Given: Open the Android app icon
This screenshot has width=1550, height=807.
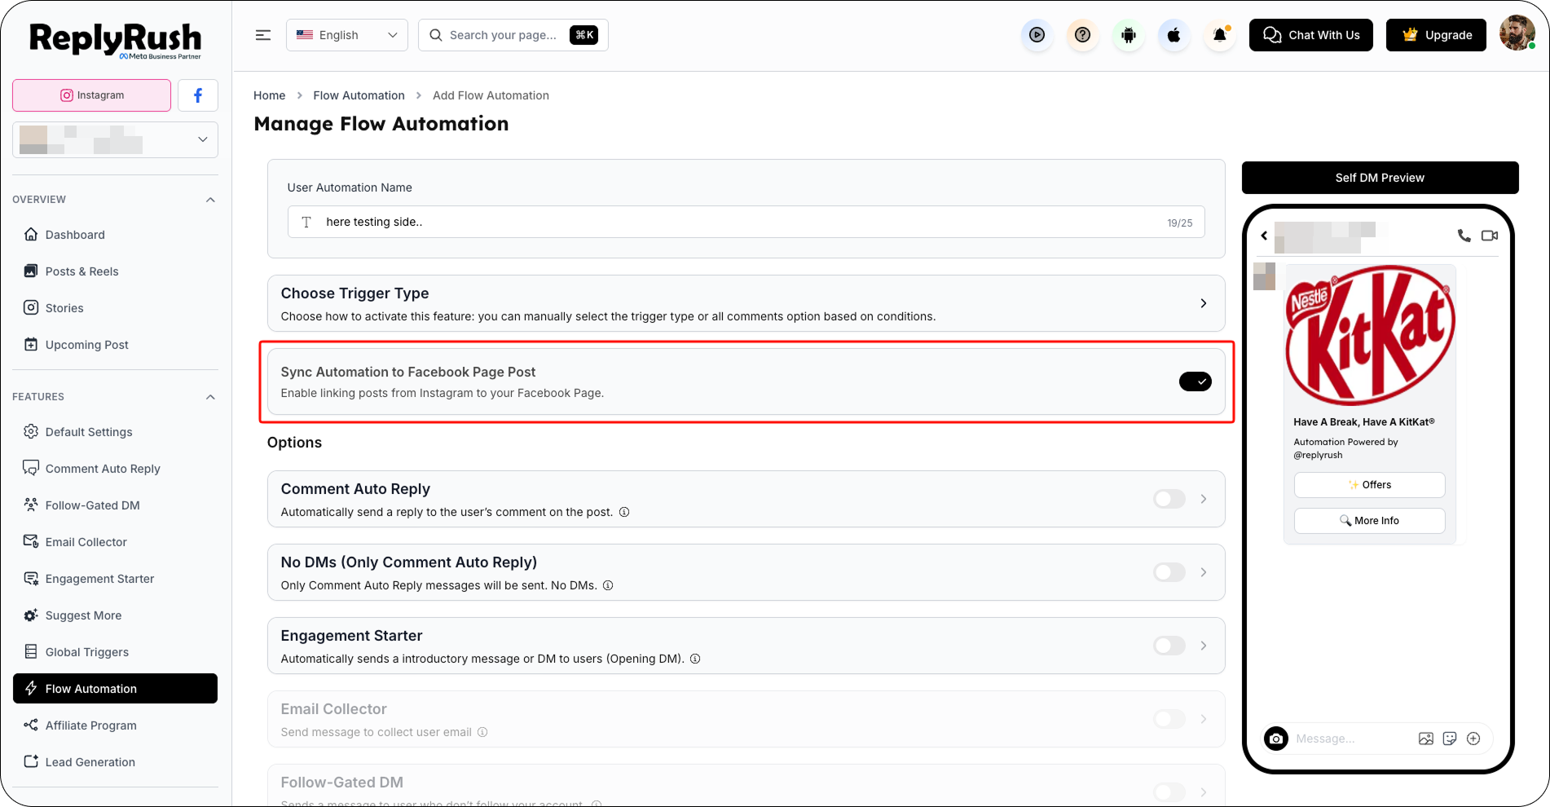Looking at the screenshot, I should 1129,35.
